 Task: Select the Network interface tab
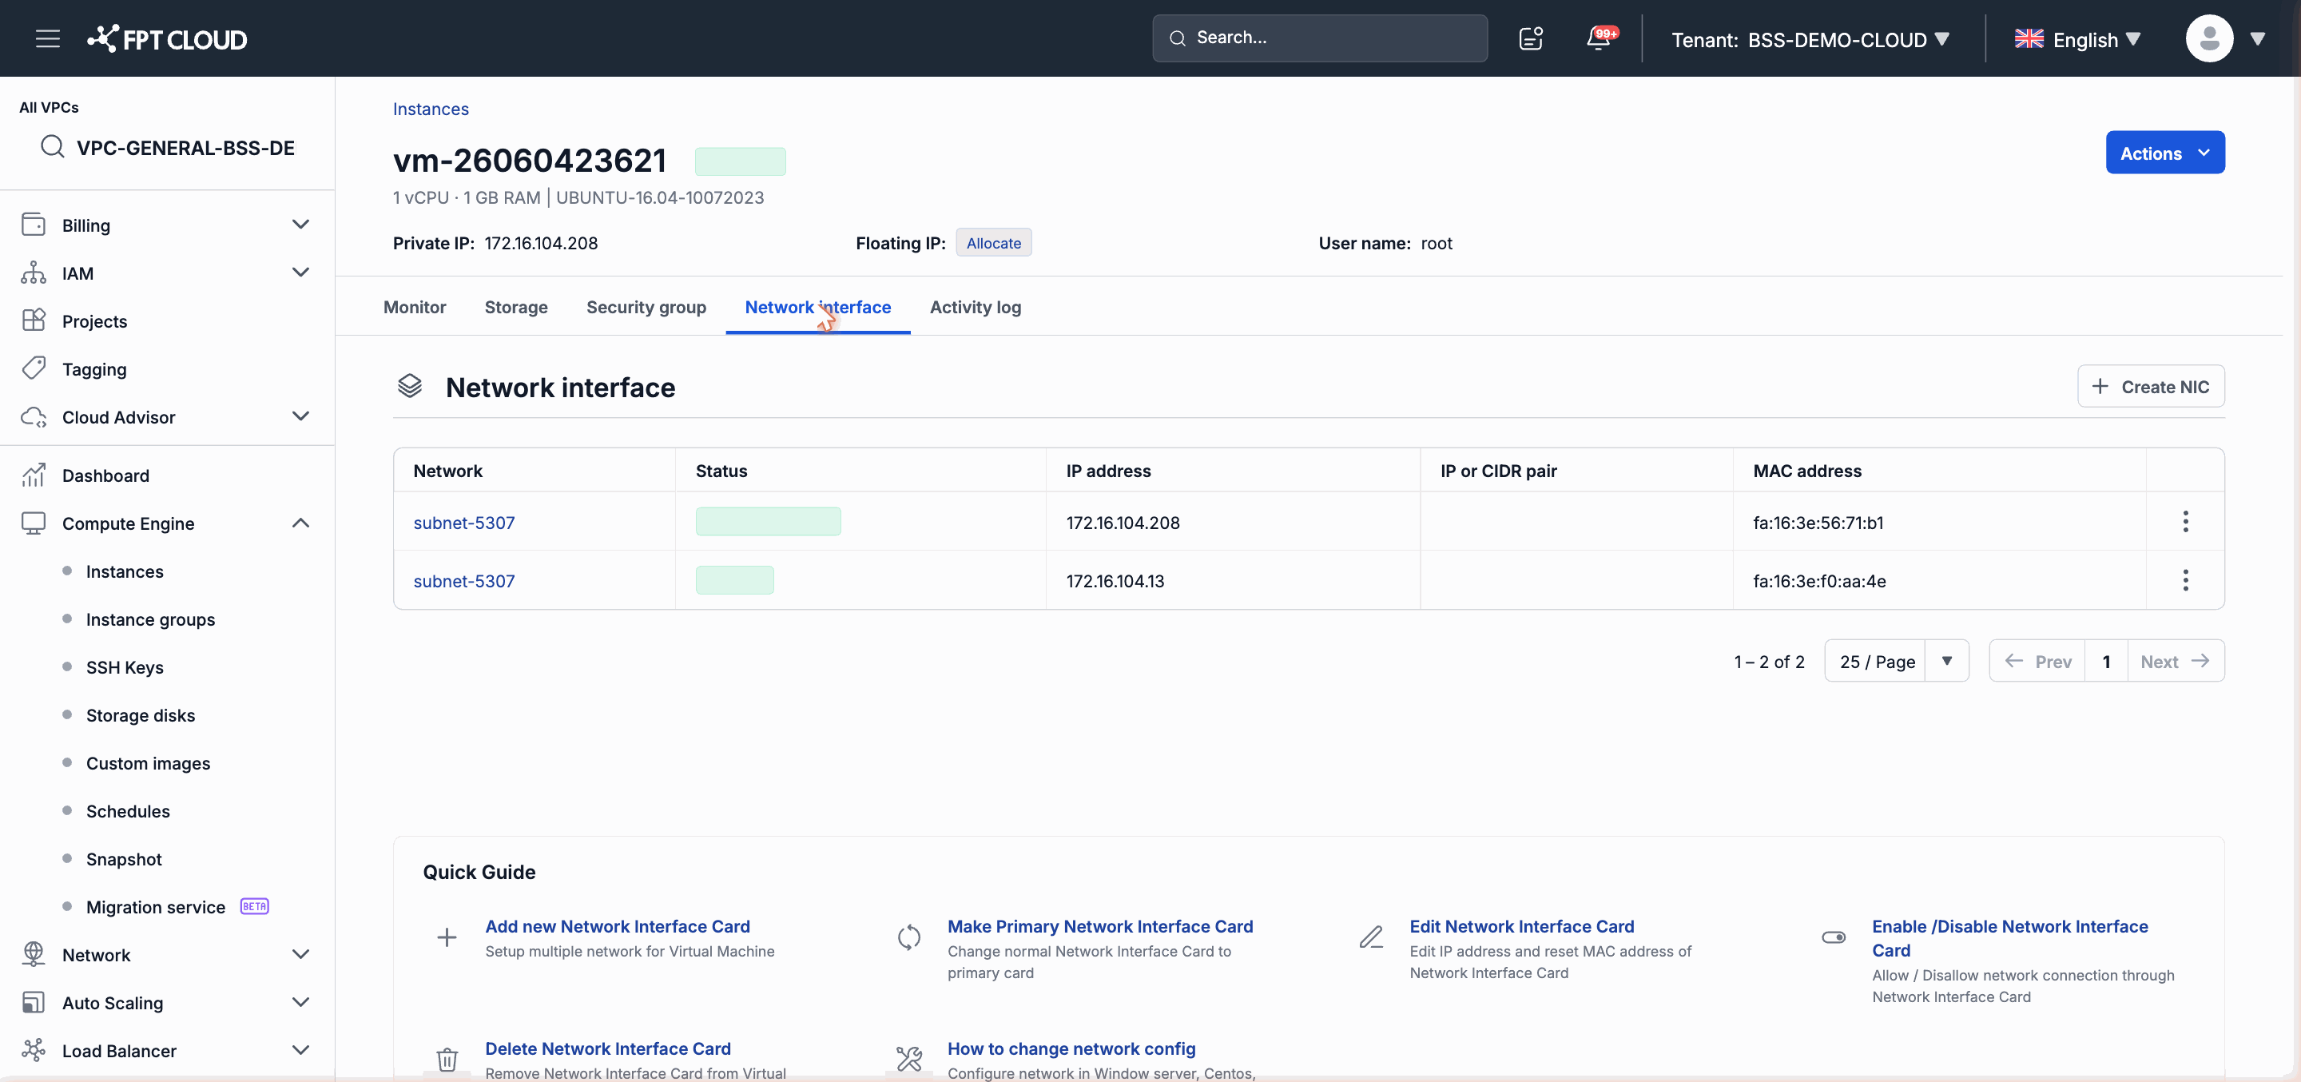[x=817, y=307]
